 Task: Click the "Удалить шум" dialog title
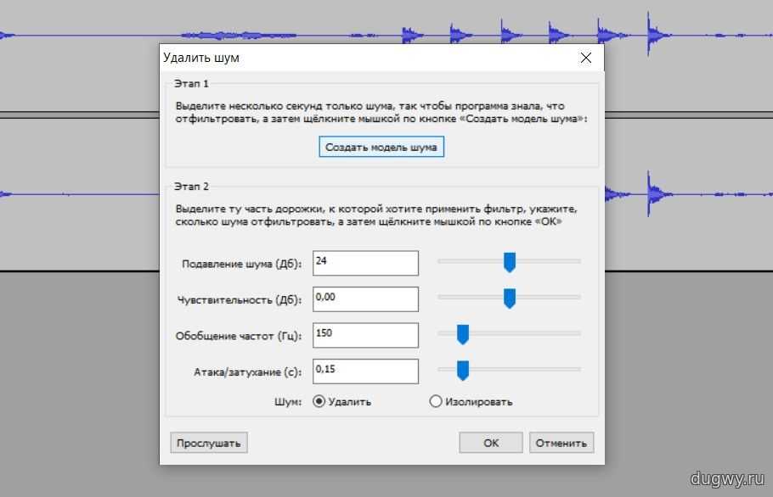201,58
